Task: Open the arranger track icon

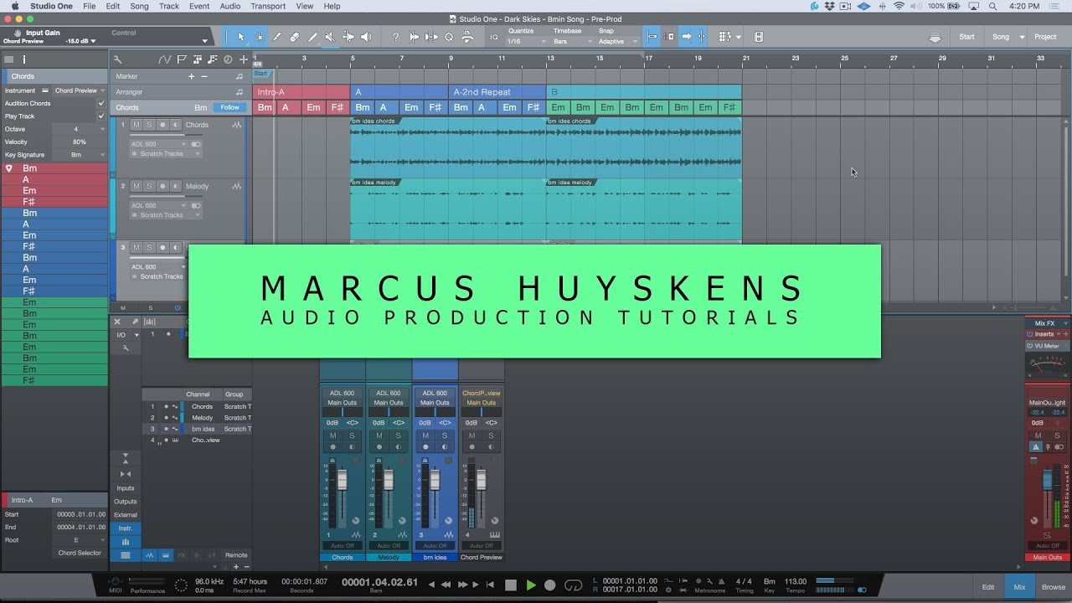Action: (x=196, y=59)
